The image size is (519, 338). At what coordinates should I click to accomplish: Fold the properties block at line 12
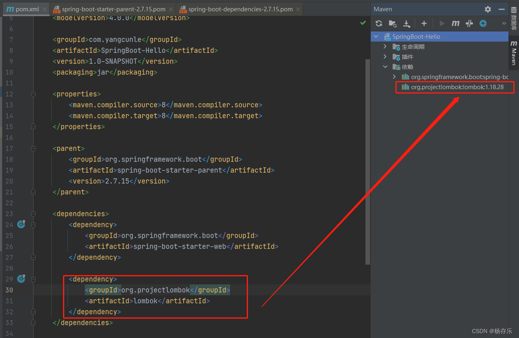(34, 94)
